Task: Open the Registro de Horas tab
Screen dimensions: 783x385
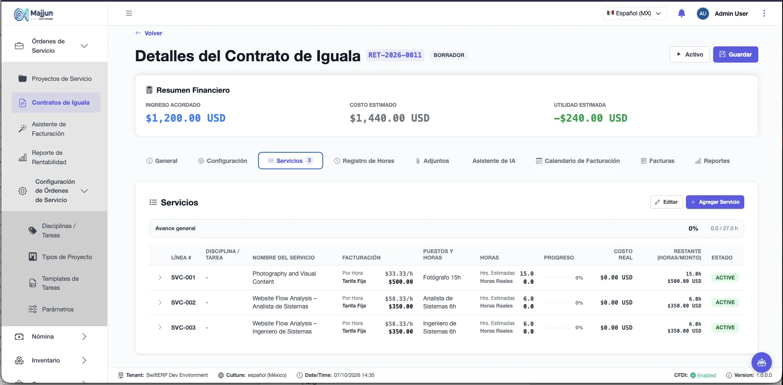Action: pyautogui.click(x=364, y=161)
